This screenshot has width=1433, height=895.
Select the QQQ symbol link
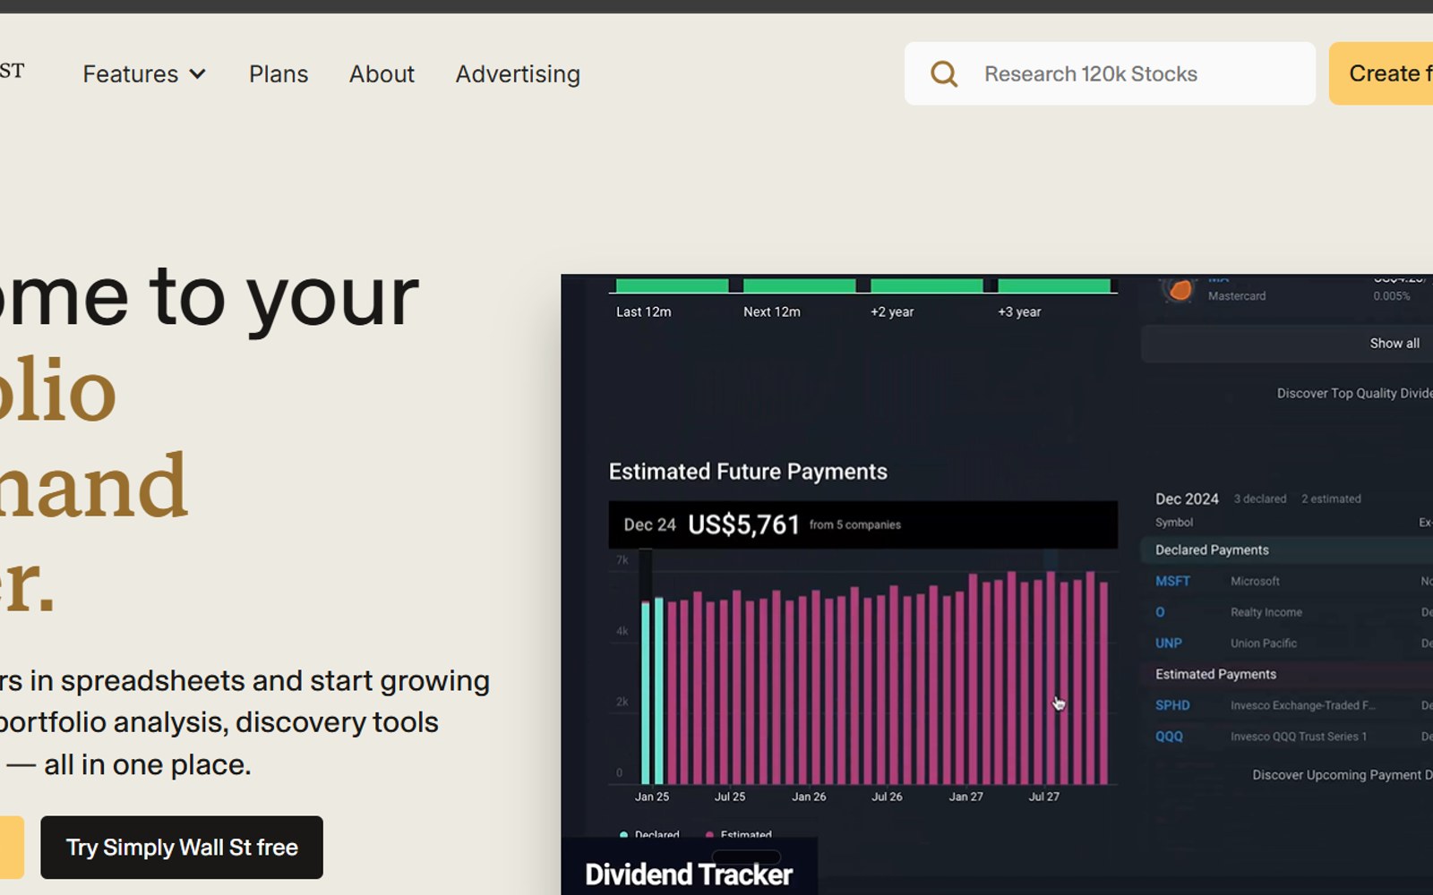1169,736
